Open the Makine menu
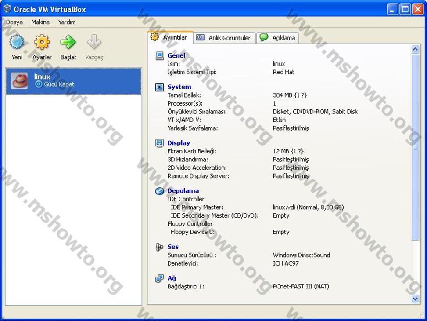The image size is (427, 321). tap(40, 22)
